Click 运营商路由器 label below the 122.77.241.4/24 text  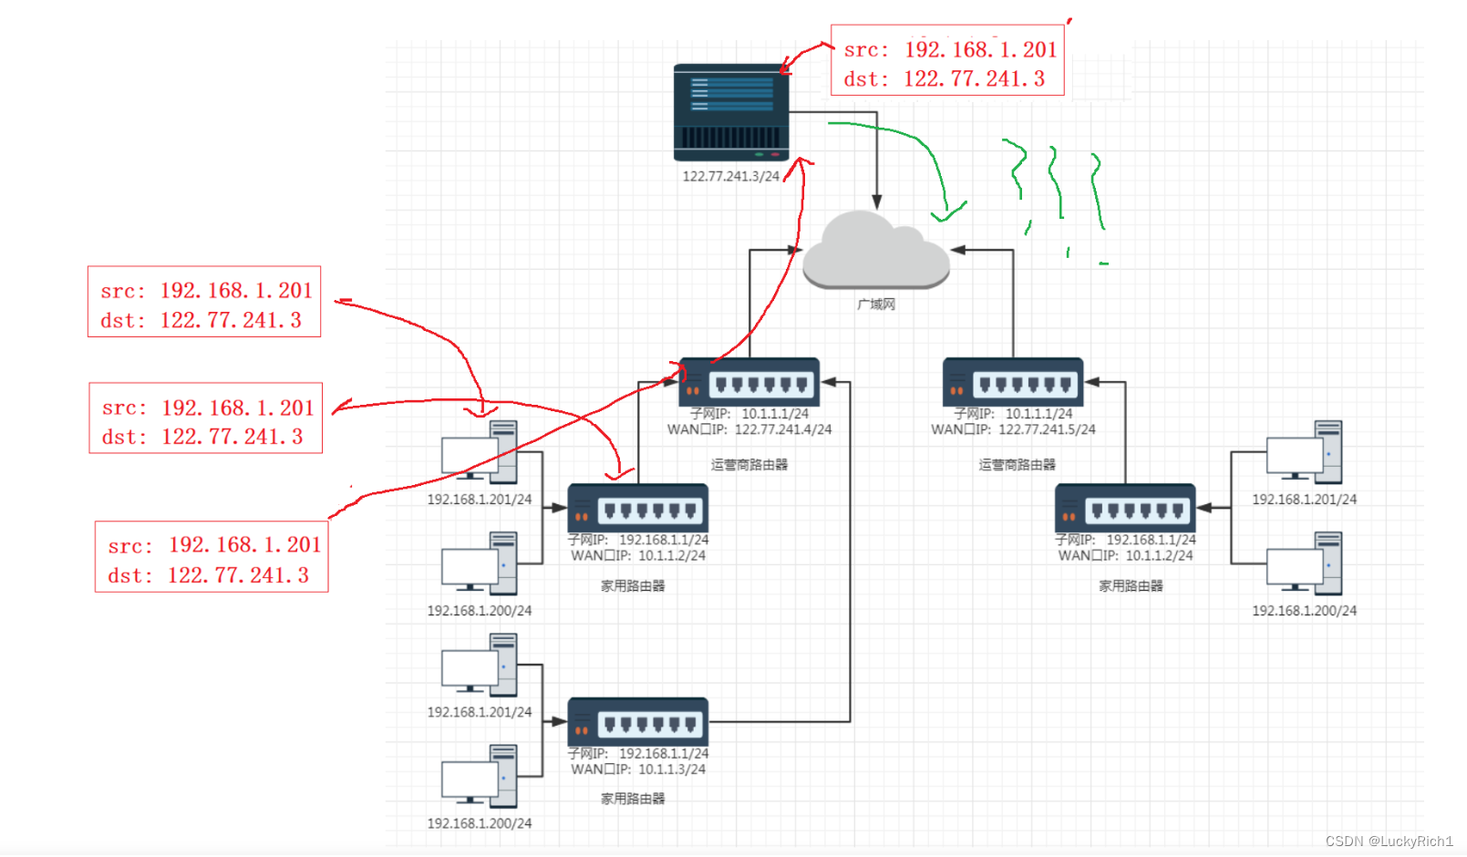click(749, 465)
